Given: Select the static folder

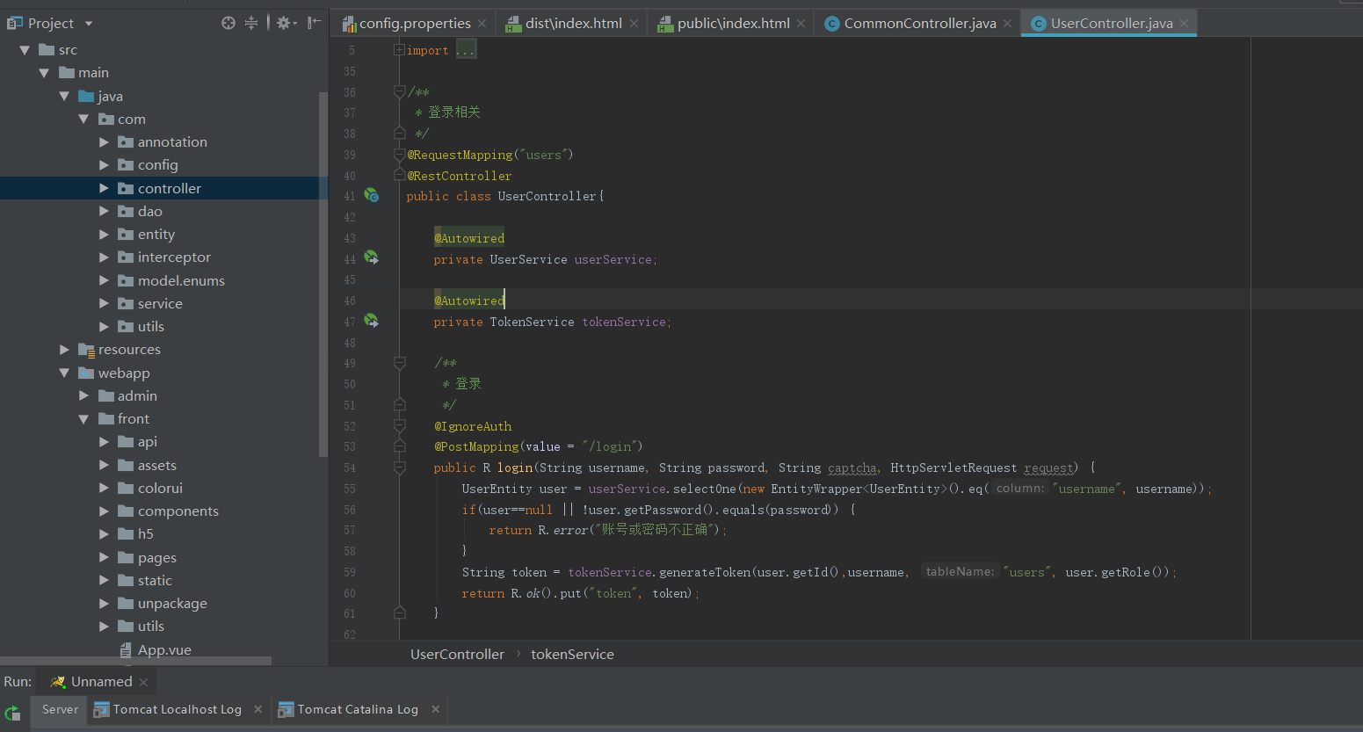Looking at the screenshot, I should (x=155, y=580).
